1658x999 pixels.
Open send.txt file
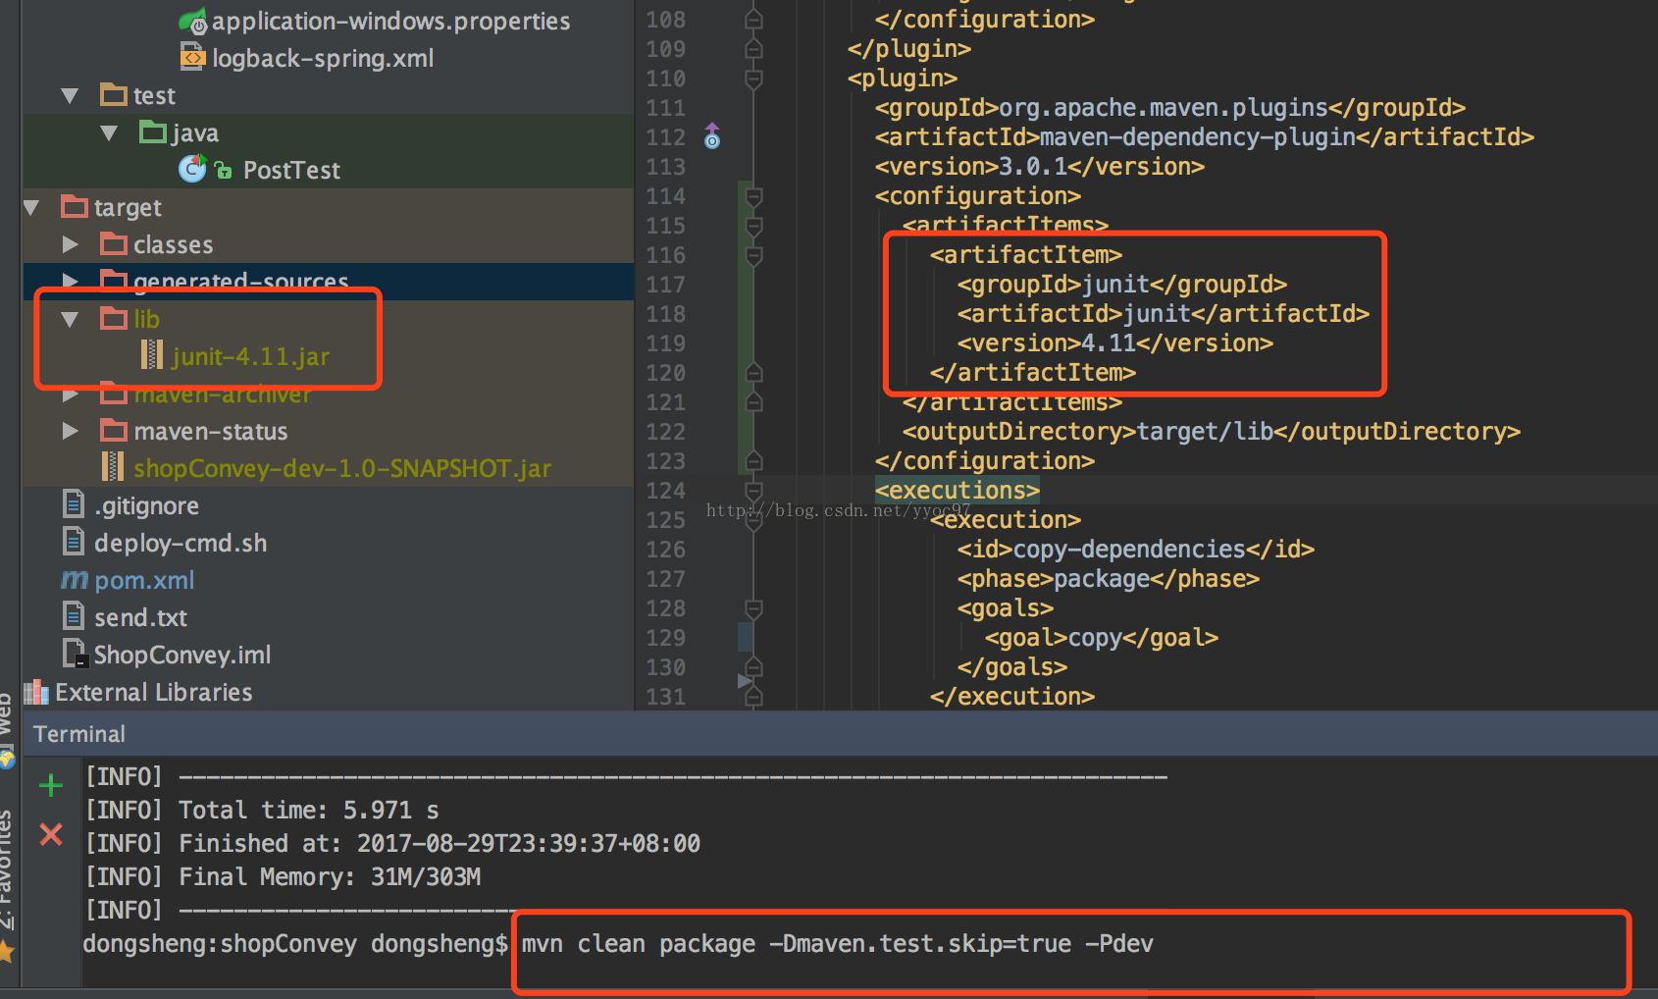click(x=140, y=618)
